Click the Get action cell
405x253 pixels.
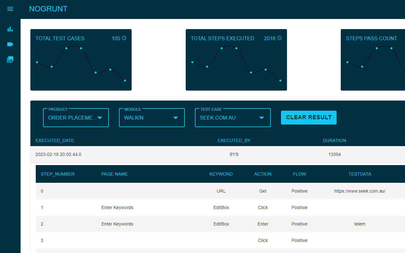click(x=263, y=191)
